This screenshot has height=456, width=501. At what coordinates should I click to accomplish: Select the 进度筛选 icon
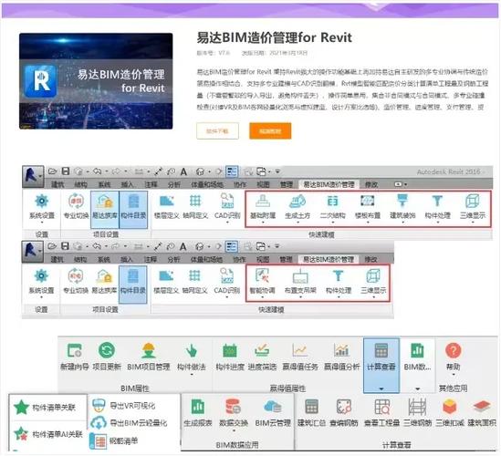(x=262, y=350)
